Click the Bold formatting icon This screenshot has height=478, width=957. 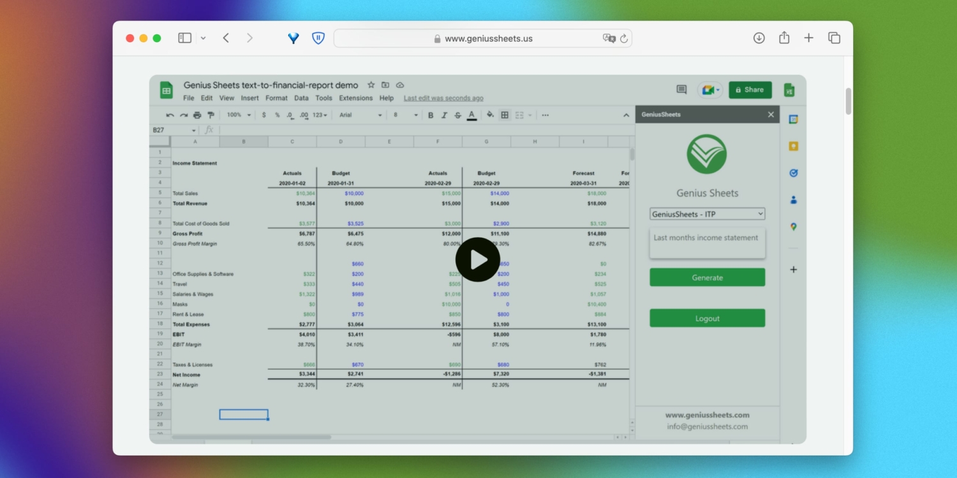tap(431, 115)
